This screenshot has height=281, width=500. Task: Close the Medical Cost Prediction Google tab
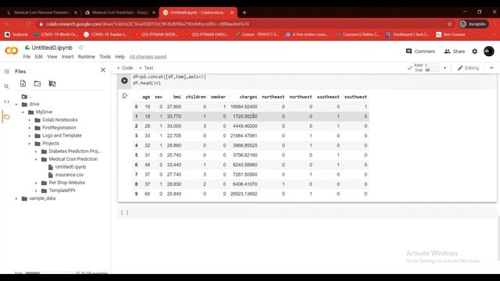pos(154,12)
